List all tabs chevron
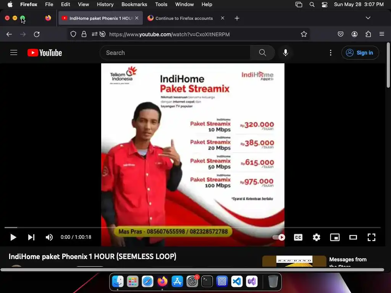391x293 pixels. pos(368,18)
